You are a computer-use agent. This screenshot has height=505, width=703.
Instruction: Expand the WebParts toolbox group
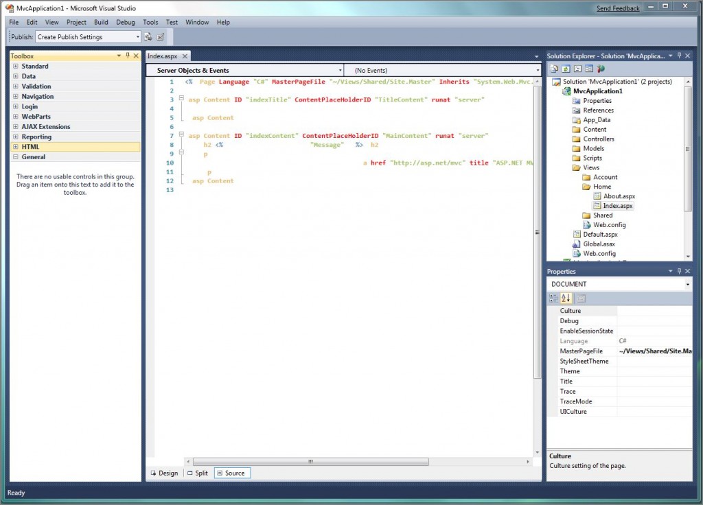tap(16, 117)
